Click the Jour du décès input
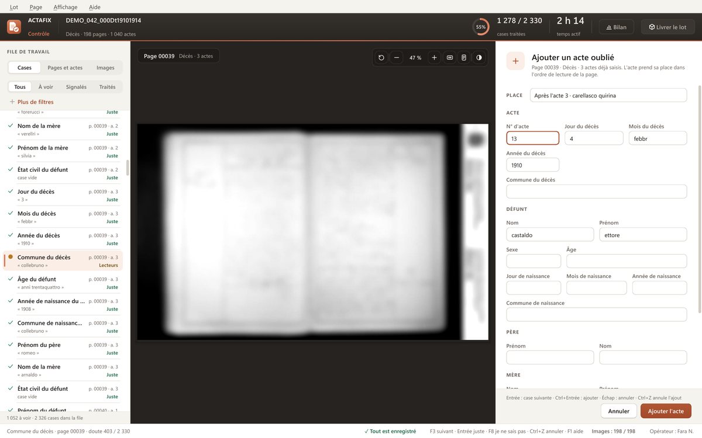The width and height of the screenshot is (702, 438). click(594, 138)
